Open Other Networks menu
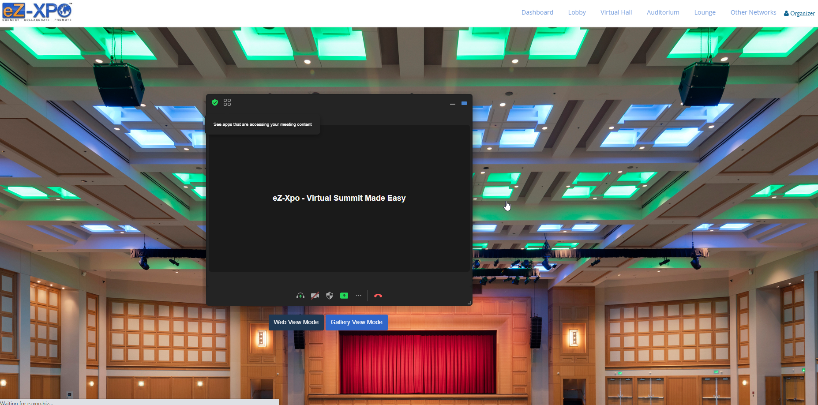 click(x=753, y=12)
